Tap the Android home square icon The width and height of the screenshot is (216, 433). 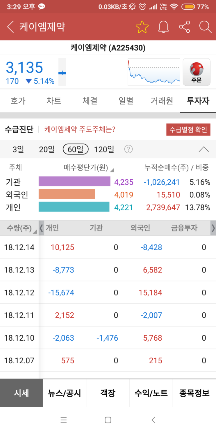108,420
